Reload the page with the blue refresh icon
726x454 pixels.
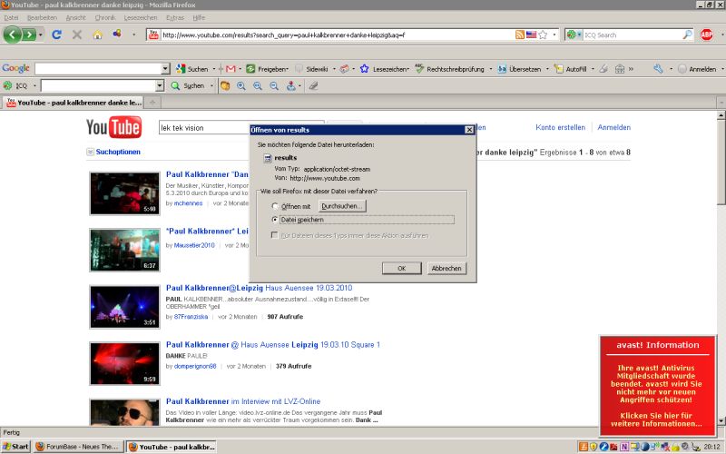click(x=56, y=35)
